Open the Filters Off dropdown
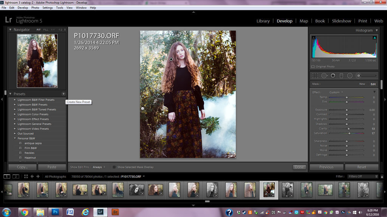This screenshot has height=217, width=387. 363,176
